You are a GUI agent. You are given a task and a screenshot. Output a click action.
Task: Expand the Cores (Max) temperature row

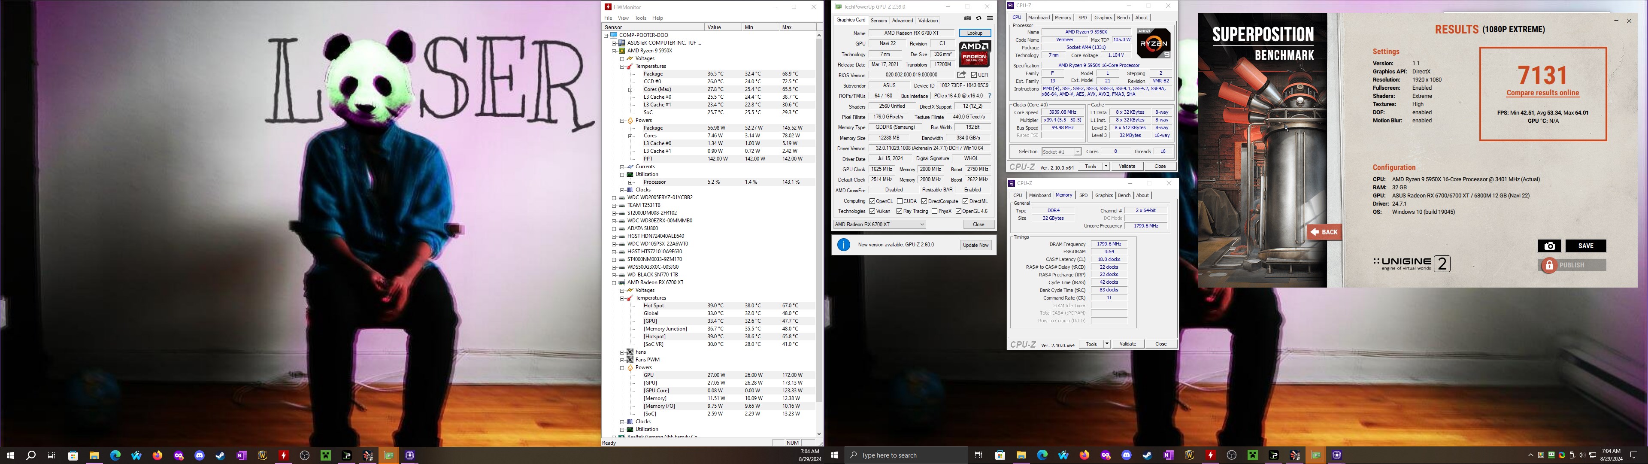click(x=630, y=90)
